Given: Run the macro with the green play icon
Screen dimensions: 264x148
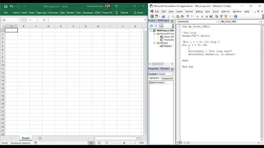Looking at the screenshot, I should (198, 16).
